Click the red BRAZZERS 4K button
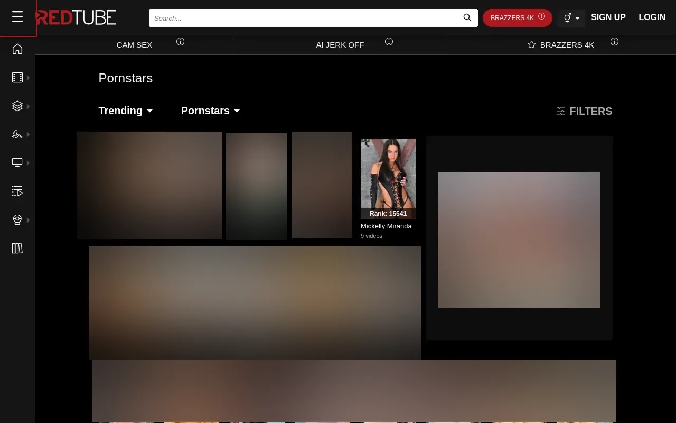 point(518,18)
